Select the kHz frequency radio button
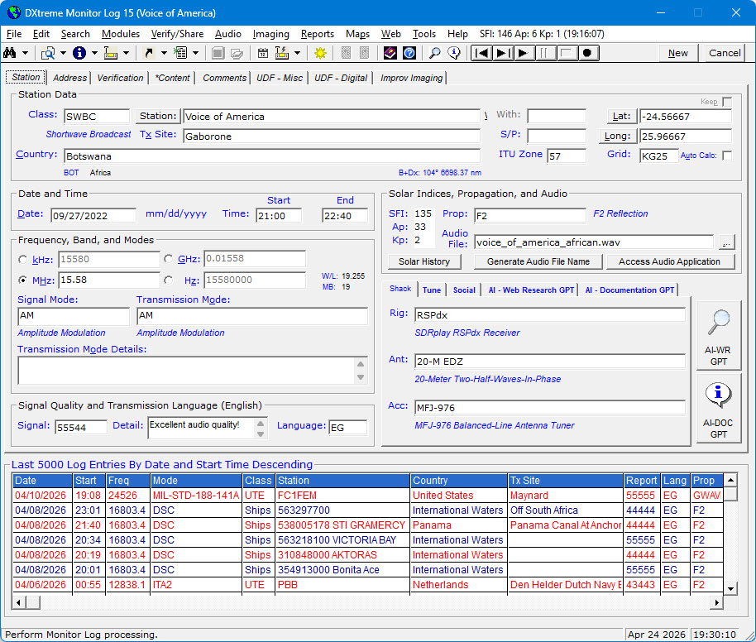 pyautogui.click(x=23, y=260)
